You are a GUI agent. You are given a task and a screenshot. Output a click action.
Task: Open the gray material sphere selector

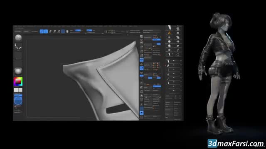point(18,72)
